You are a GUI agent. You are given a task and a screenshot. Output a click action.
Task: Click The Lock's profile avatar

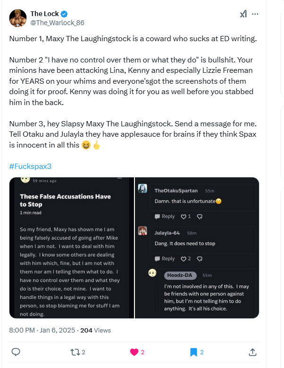(18, 18)
